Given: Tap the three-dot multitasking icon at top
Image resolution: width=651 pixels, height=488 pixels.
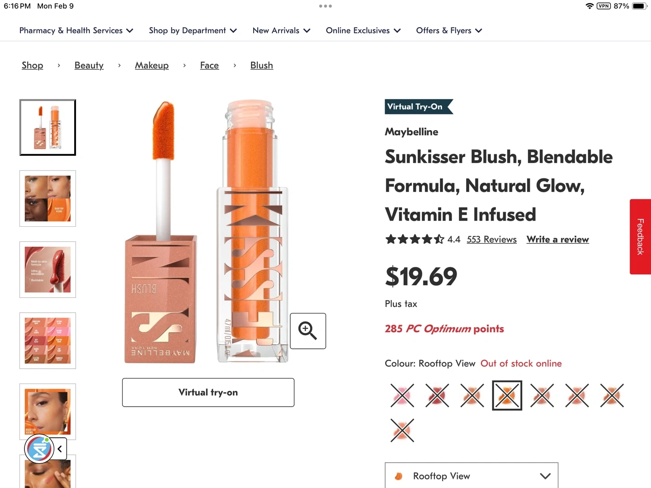Looking at the screenshot, I should point(325,6).
